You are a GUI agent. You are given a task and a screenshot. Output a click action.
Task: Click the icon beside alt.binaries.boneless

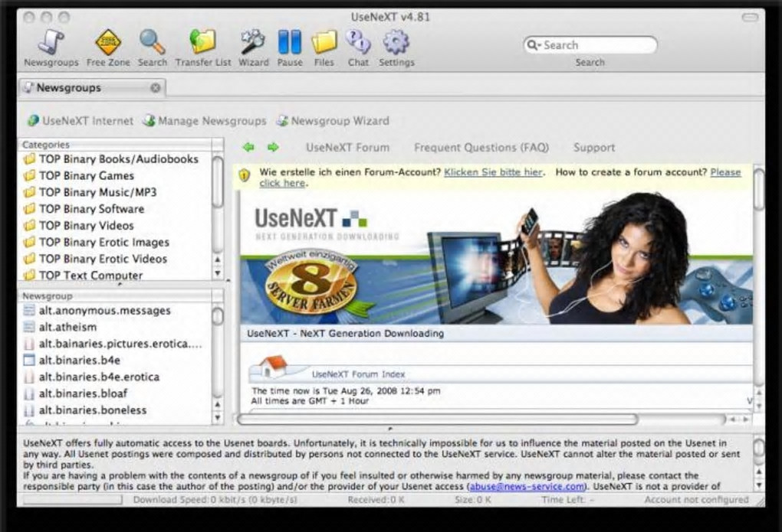point(29,410)
